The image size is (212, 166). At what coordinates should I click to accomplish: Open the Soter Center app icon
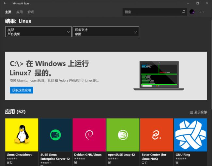[157, 135]
